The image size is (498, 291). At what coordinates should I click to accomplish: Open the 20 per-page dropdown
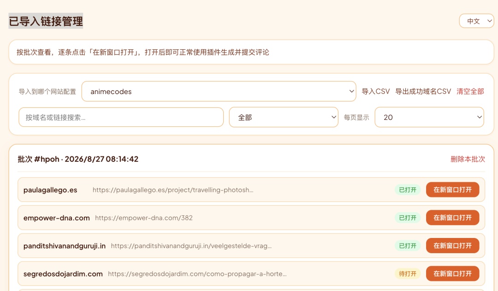pyautogui.click(x=429, y=117)
